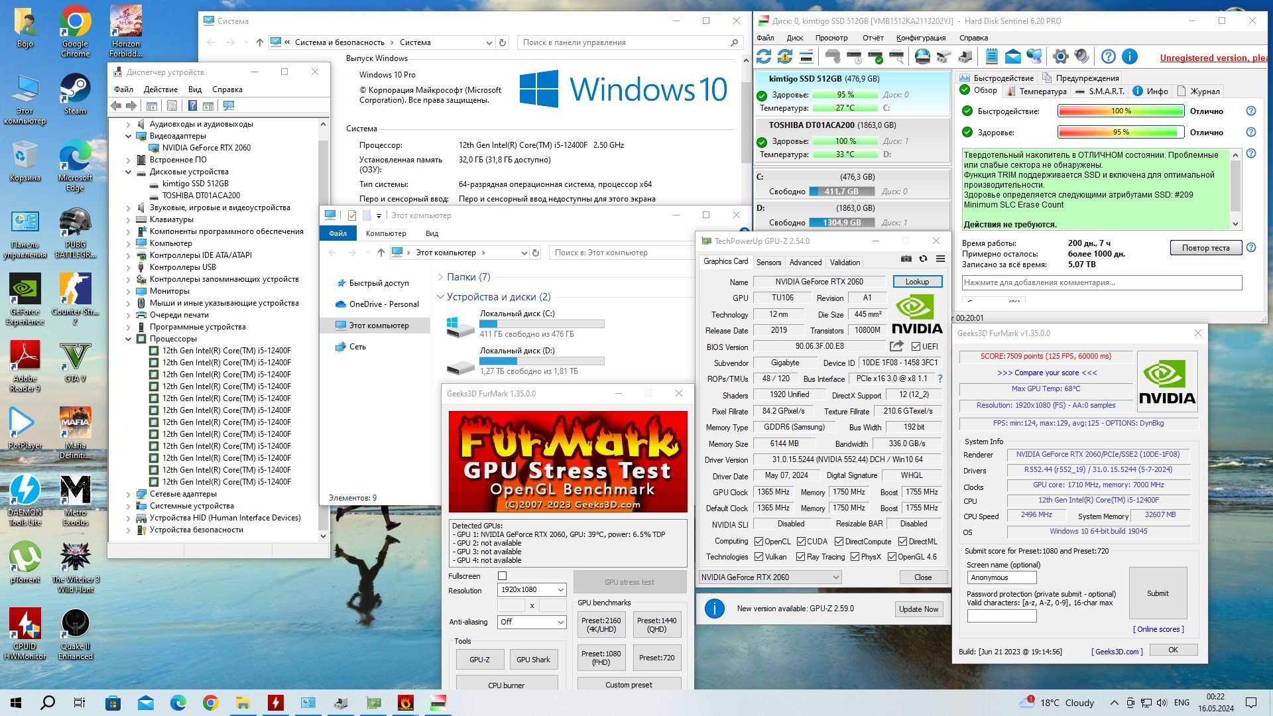Screen dimensions: 1273x716
Task: Expand Сетевые адаптеры node in Device Manager
Action: click(129, 494)
